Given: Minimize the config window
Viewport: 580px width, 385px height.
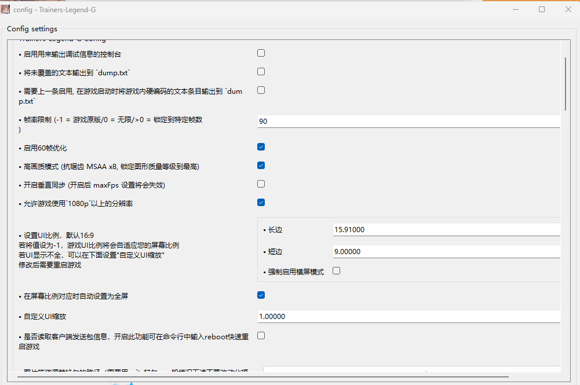Looking at the screenshot, I should 515,9.
